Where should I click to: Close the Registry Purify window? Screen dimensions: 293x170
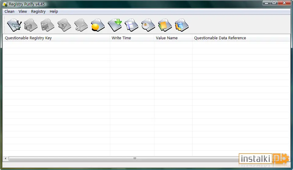[284, 3]
